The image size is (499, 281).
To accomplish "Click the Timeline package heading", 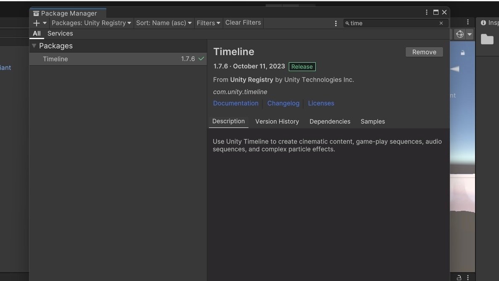I will pyautogui.click(x=234, y=52).
